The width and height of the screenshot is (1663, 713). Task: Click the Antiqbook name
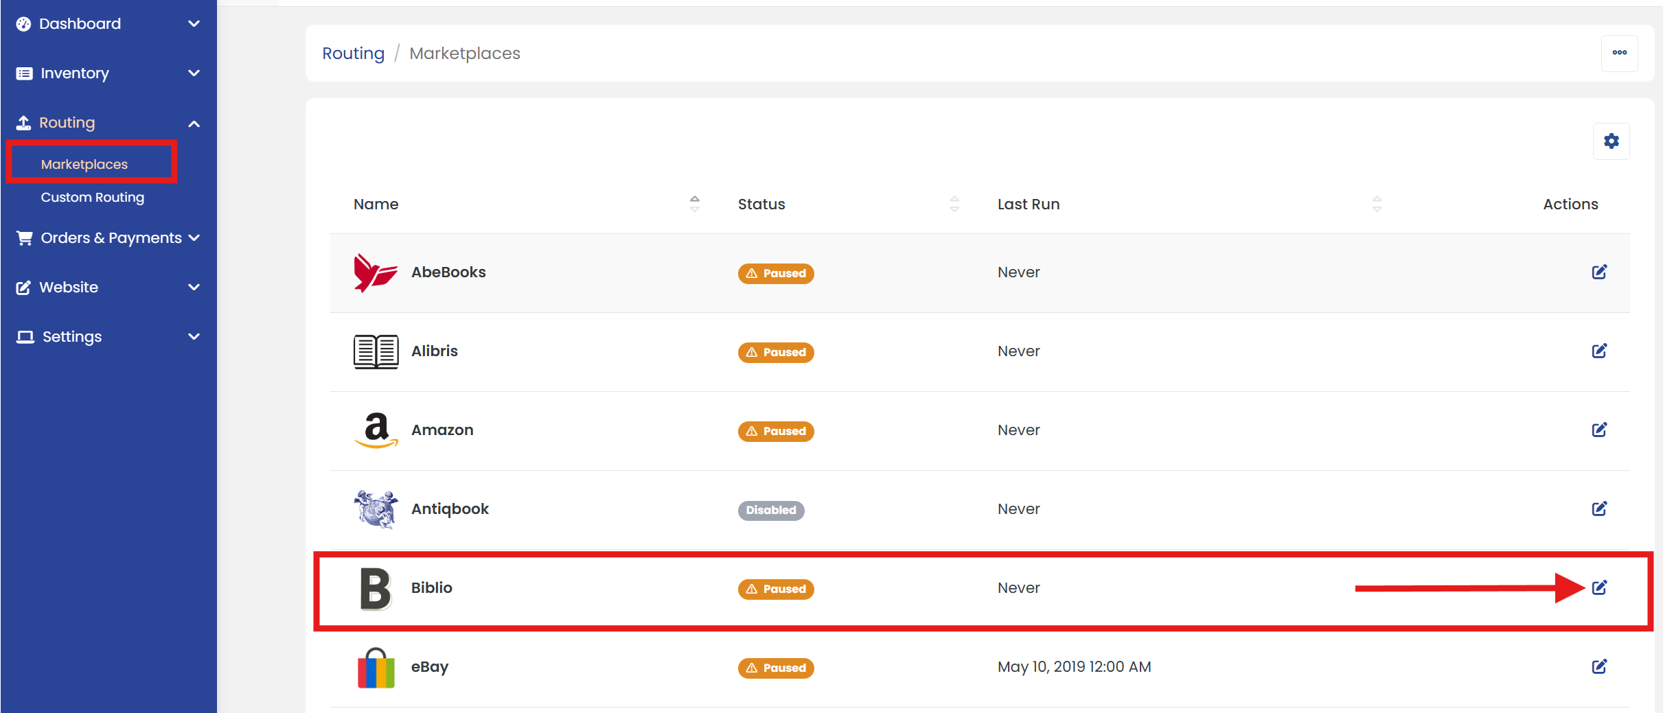[x=450, y=509]
